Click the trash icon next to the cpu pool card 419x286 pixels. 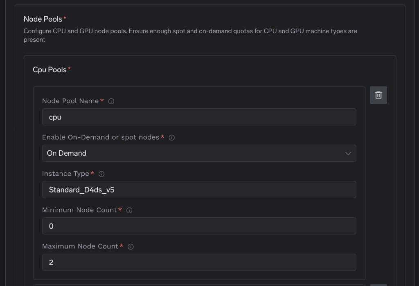click(378, 95)
